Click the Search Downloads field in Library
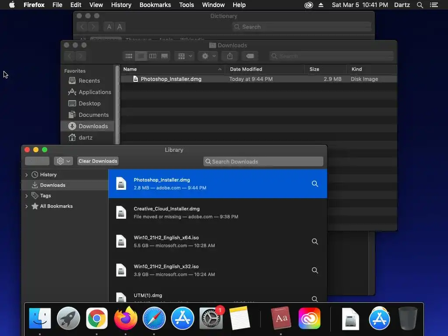 pyautogui.click(x=263, y=161)
